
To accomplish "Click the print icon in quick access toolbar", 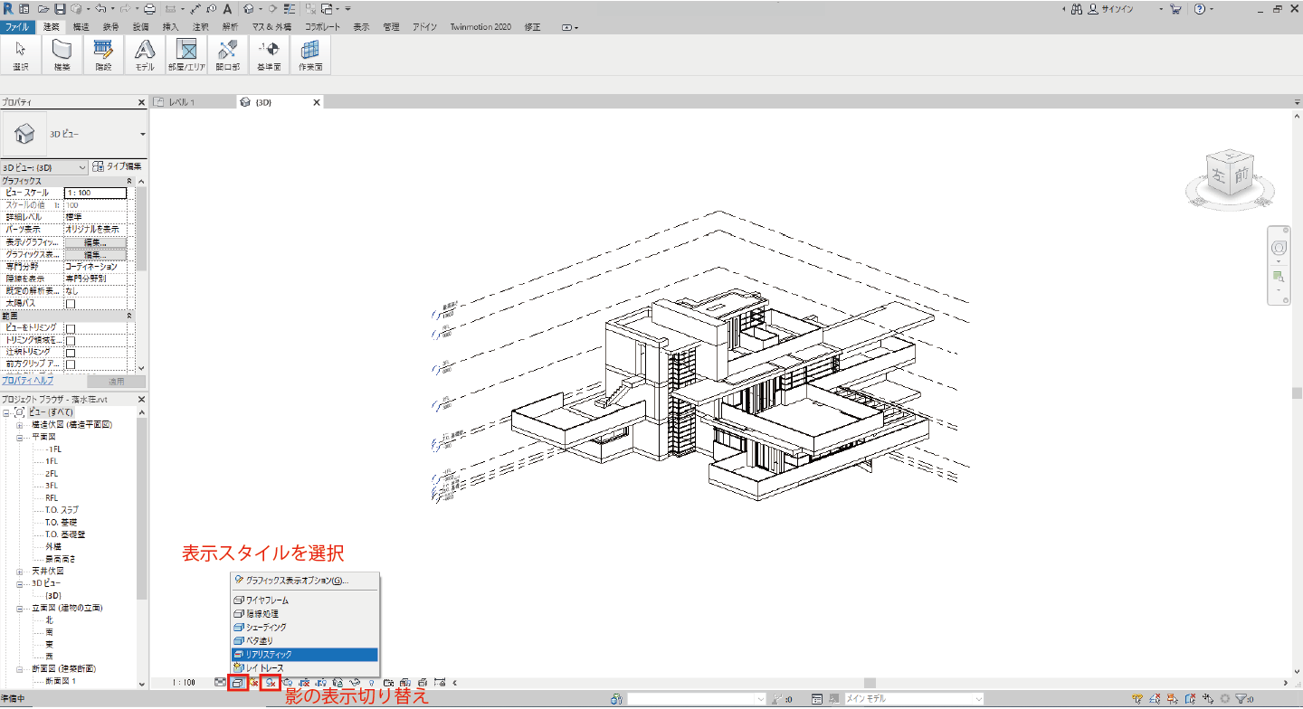I will (x=150, y=9).
